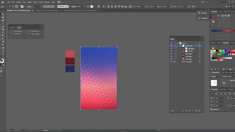Click target circle of Clip Group row
Screen dimensions: 235x132
click(200, 46)
